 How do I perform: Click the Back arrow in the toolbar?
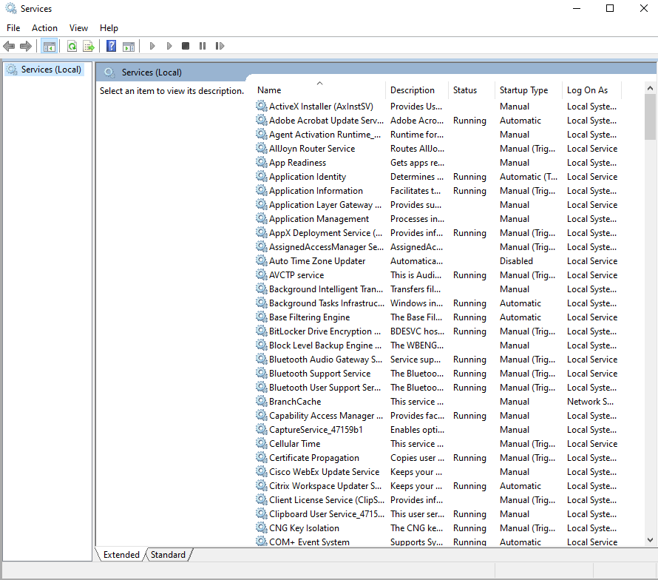(9, 46)
